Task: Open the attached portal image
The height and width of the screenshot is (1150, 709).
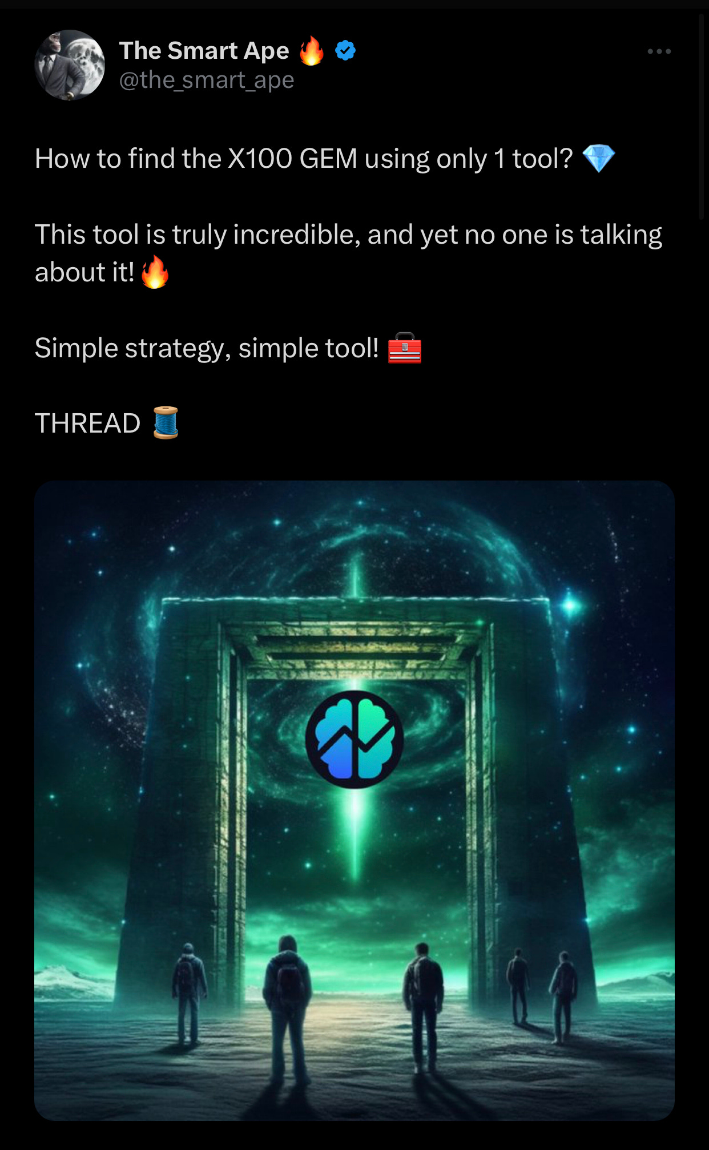Action: click(354, 800)
